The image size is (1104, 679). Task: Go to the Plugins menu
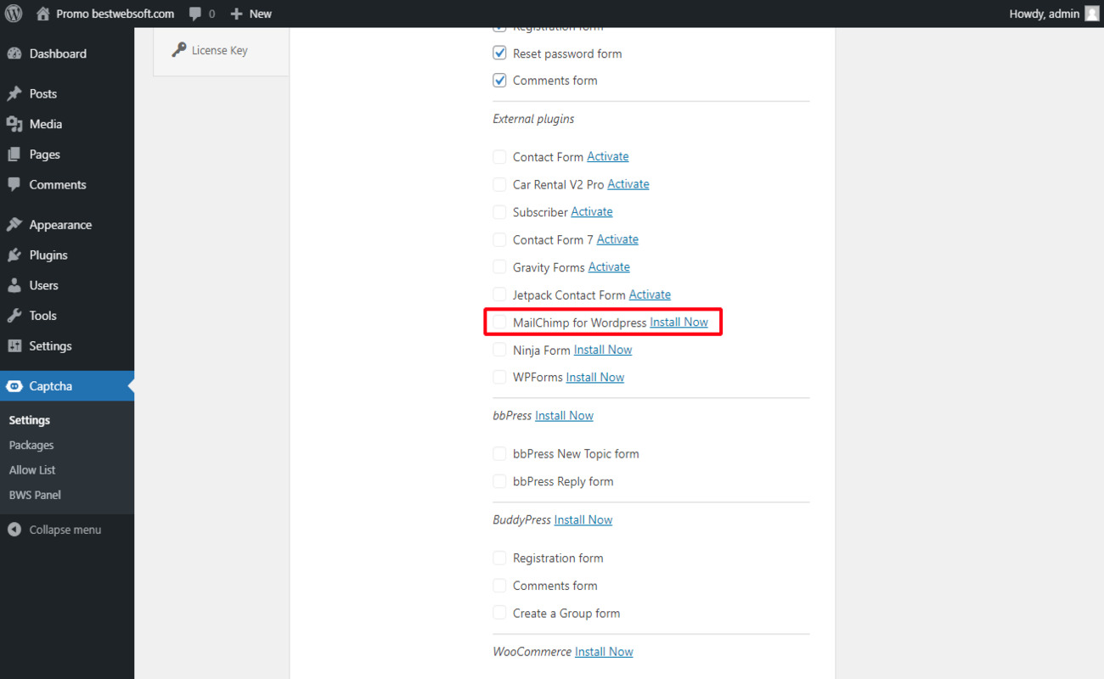click(x=67, y=255)
